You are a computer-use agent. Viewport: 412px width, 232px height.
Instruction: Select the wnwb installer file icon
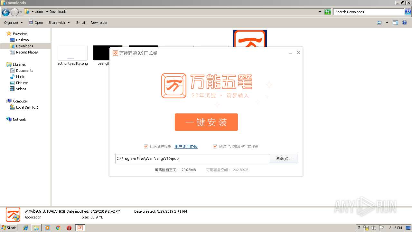[x=250, y=38]
